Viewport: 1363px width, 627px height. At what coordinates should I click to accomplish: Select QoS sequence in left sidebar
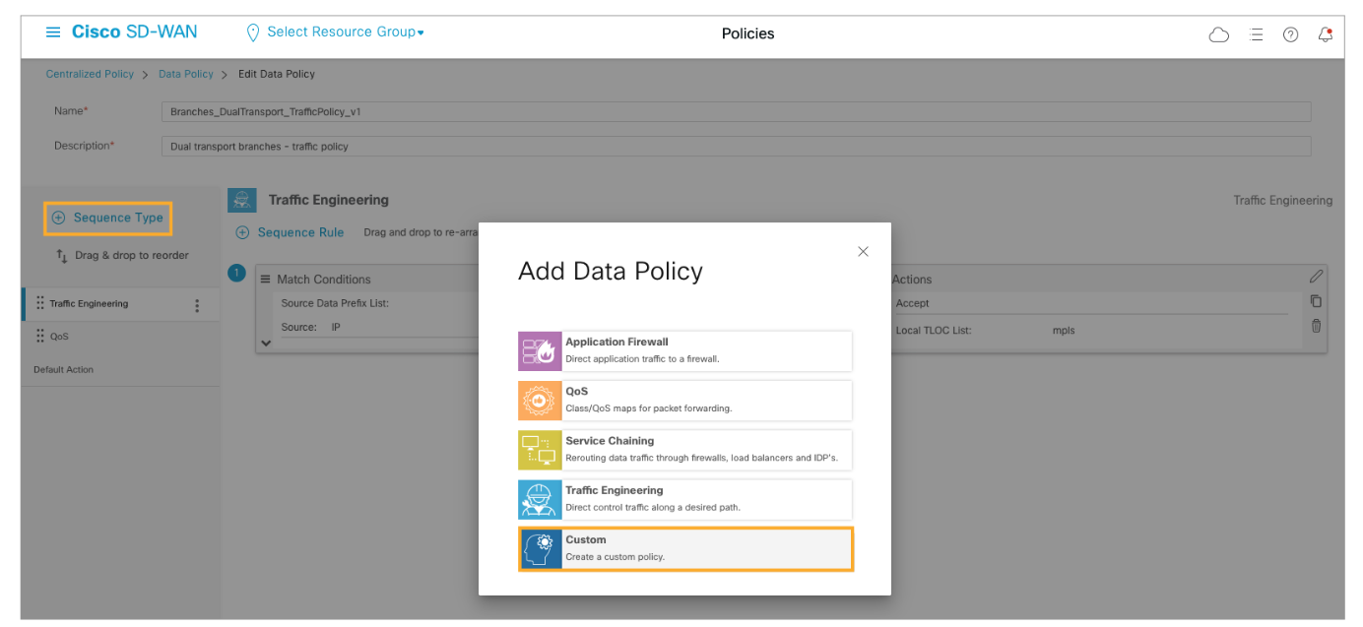(x=59, y=337)
